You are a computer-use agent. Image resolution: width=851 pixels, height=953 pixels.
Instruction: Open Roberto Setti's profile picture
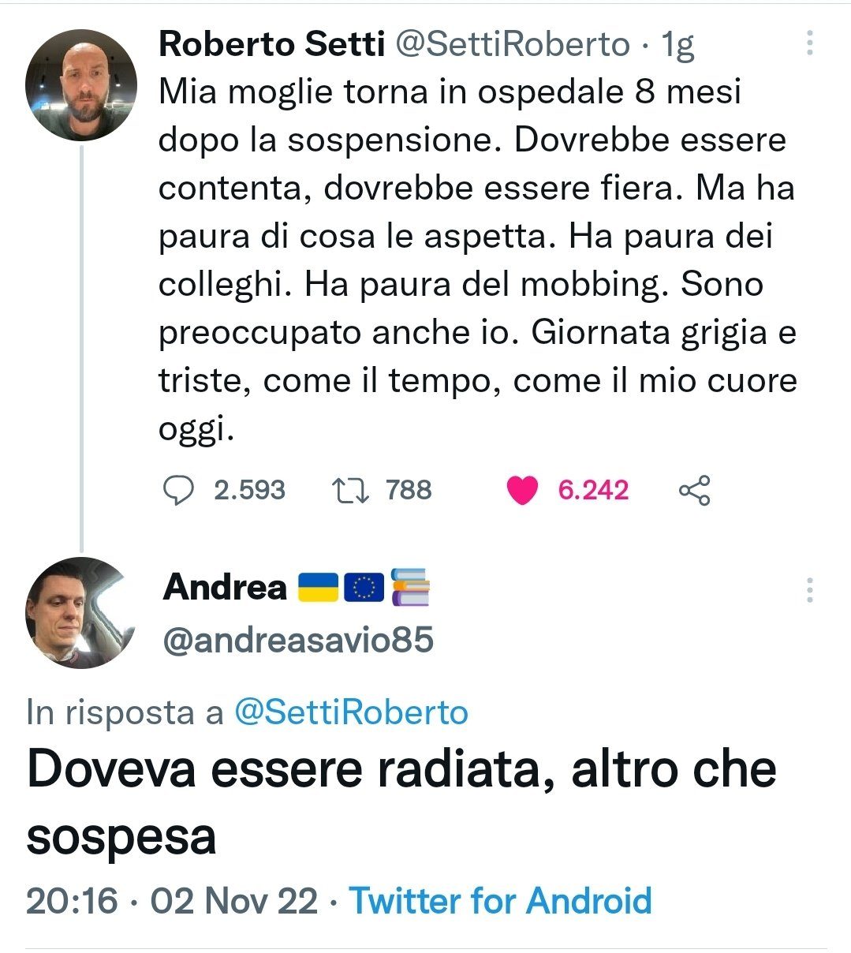coord(81,85)
